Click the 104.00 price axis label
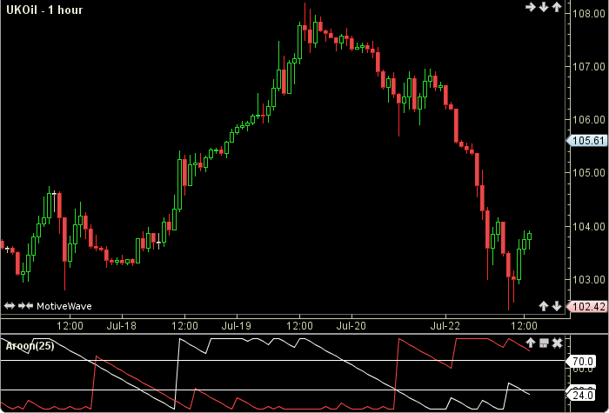 pyautogui.click(x=589, y=226)
